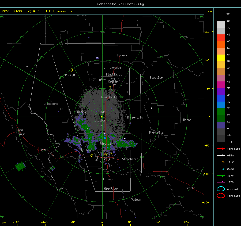
Task: Click the Composite_Reflectivity title text
Action: click(x=120, y=4)
